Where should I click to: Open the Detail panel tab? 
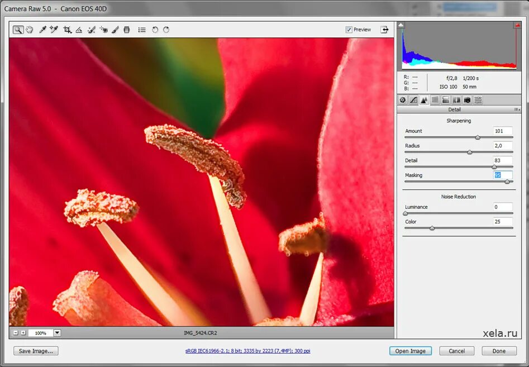pyautogui.click(x=424, y=100)
